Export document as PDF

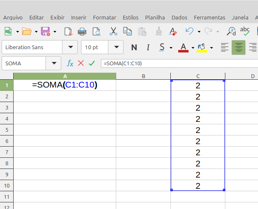click(x=68, y=31)
